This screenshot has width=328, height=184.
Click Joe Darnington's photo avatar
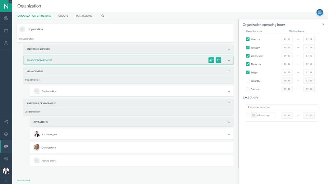click(x=37, y=134)
